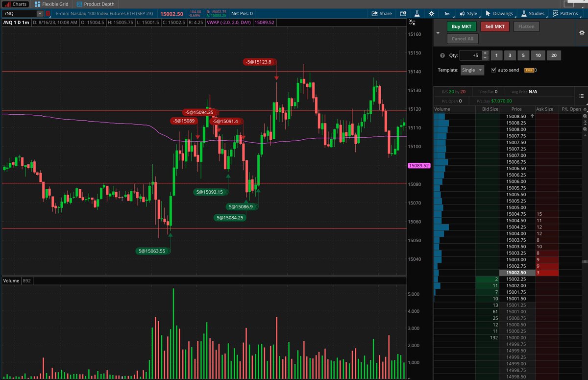Click the 5@15086.9 buy order bubble
The image size is (588, 380).
242,206
